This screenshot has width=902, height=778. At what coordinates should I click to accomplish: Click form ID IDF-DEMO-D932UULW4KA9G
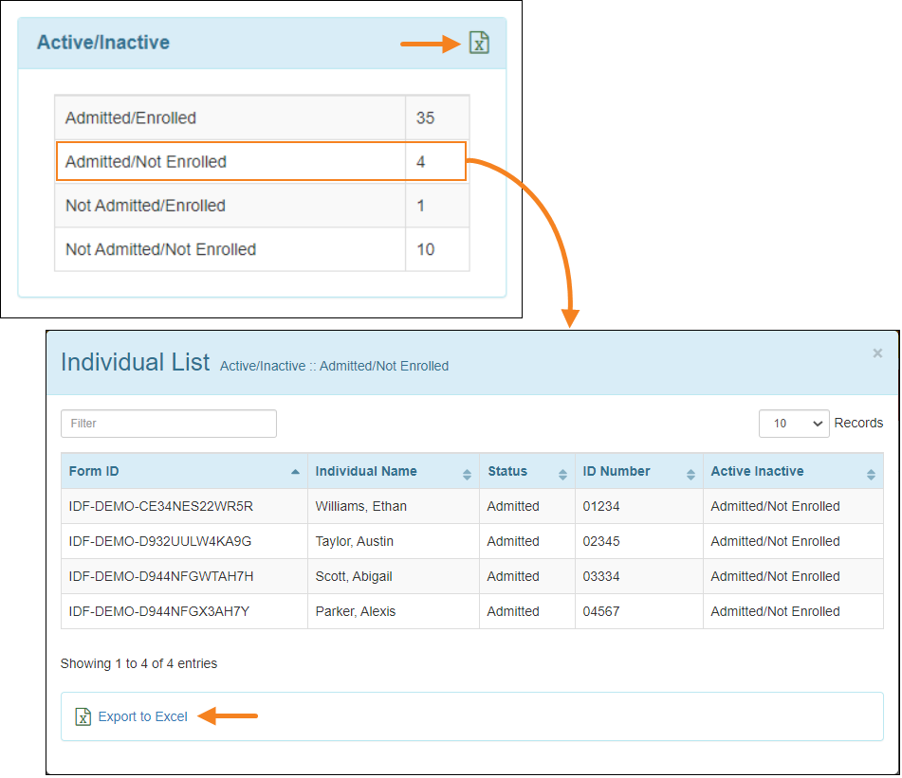tap(160, 542)
